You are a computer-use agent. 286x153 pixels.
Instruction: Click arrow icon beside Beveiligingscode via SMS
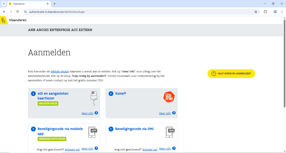[111, 129]
